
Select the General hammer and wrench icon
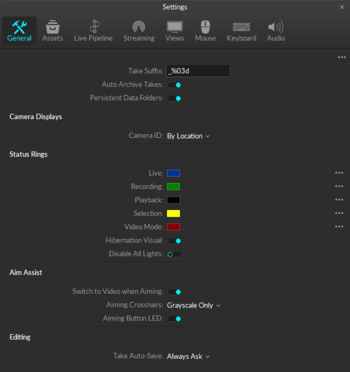[x=19, y=27]
